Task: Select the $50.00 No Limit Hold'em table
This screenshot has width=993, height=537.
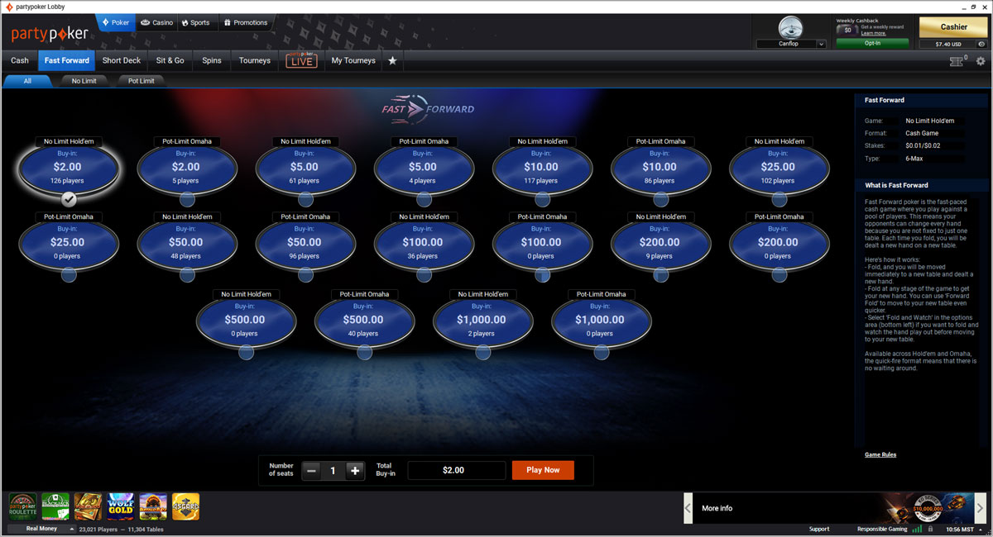Action: tap(186, 243)
